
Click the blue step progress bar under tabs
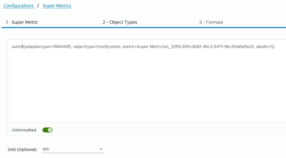click(144, 28)
